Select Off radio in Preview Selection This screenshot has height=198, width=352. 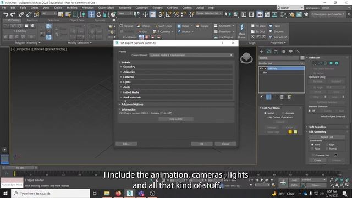310,111
